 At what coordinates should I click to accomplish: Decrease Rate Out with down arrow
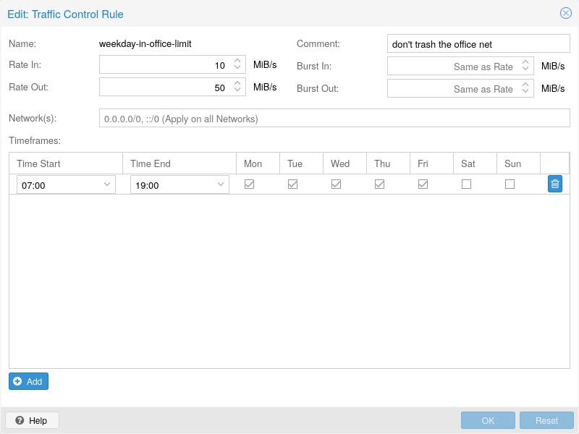[237, 91]
